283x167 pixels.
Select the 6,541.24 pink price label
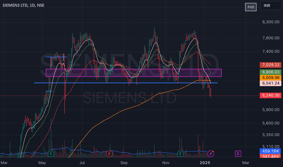(270, 83)
